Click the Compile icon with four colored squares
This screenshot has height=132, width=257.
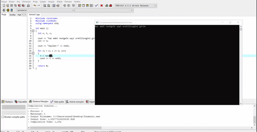coord(80,6)
